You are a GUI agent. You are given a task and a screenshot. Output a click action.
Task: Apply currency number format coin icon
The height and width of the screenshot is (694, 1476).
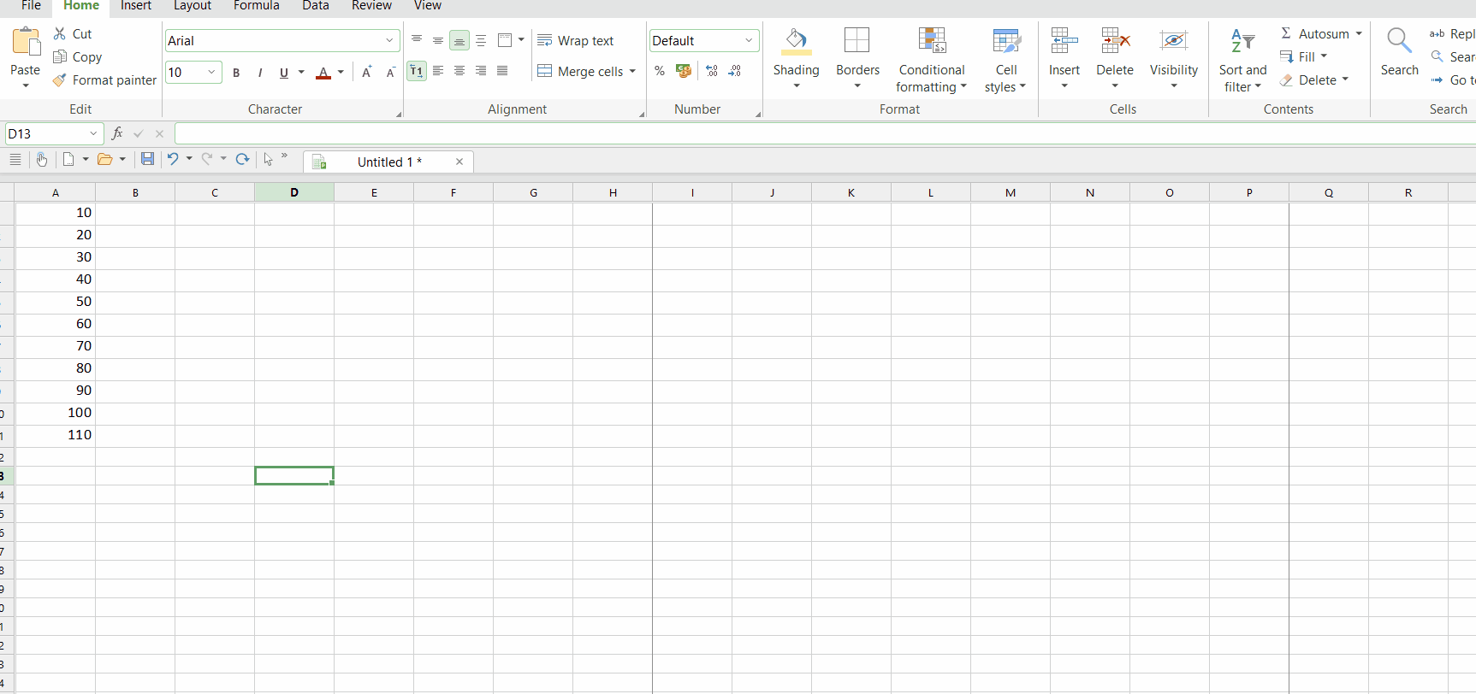pos(684,71)
